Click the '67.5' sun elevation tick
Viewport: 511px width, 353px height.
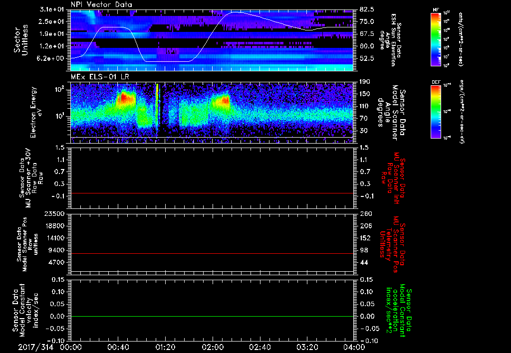(367, 34)
